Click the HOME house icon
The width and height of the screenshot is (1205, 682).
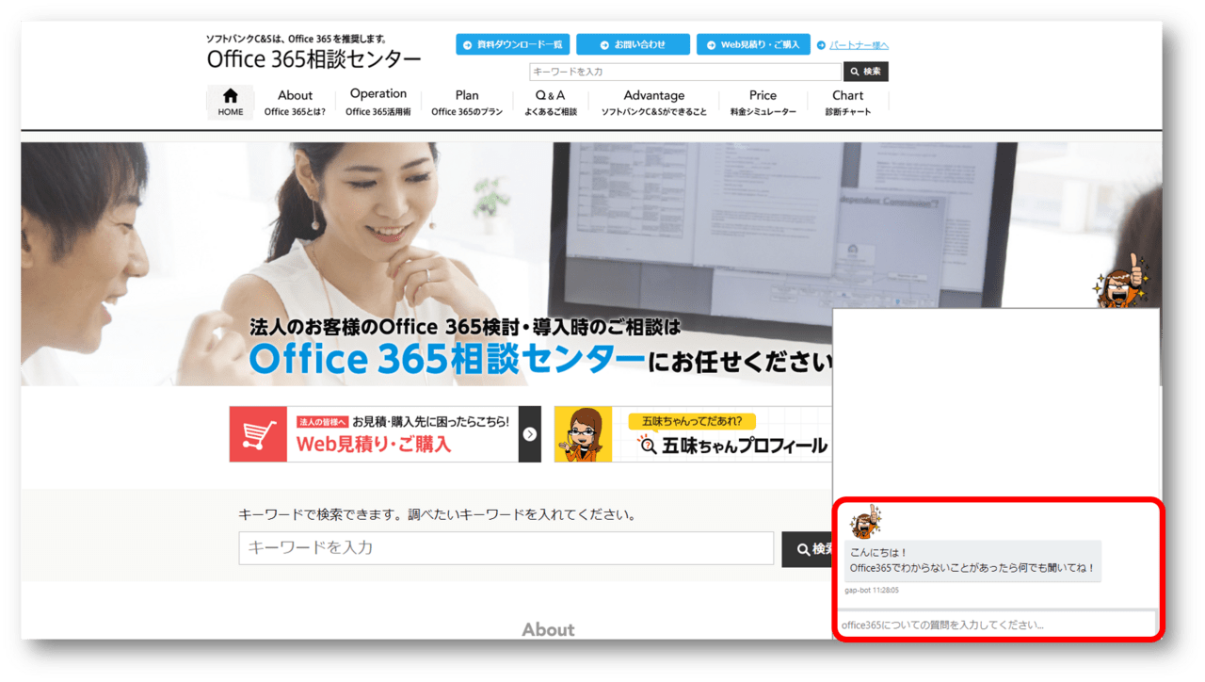tap(230, 96)
